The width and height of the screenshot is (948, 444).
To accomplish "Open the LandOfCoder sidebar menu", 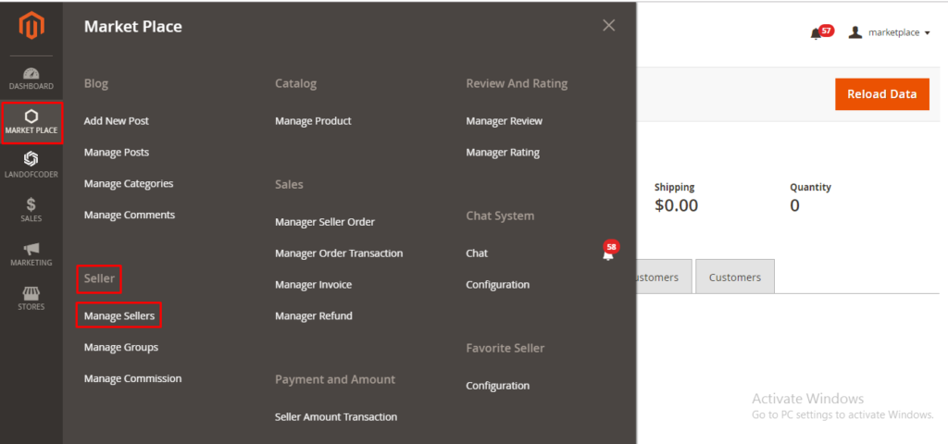I will click(x=31, y=166).
